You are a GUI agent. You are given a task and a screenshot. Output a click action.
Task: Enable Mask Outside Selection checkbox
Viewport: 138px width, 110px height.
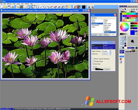(93, 59)
